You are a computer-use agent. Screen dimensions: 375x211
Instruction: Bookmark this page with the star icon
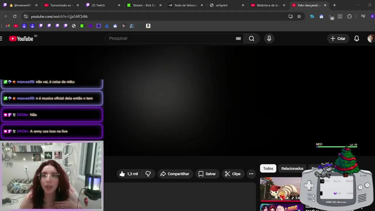[299, 16]
